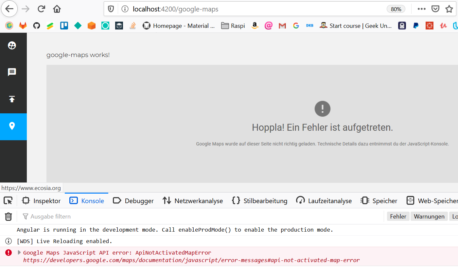Switch to the Stilbearbeitung tab

pyautogui.click(x=259, y=201)
